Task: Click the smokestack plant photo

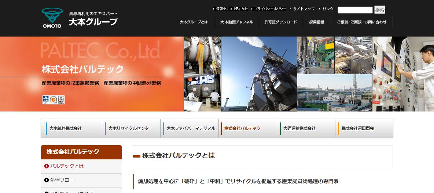Action: click(259, 74)
